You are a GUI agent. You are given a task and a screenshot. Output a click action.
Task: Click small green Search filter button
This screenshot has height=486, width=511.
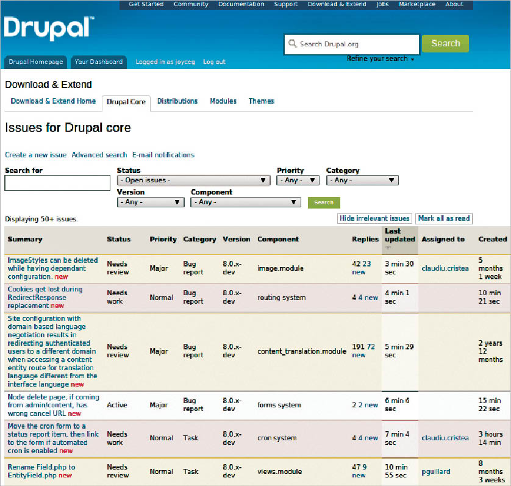(x=324, y=202)
